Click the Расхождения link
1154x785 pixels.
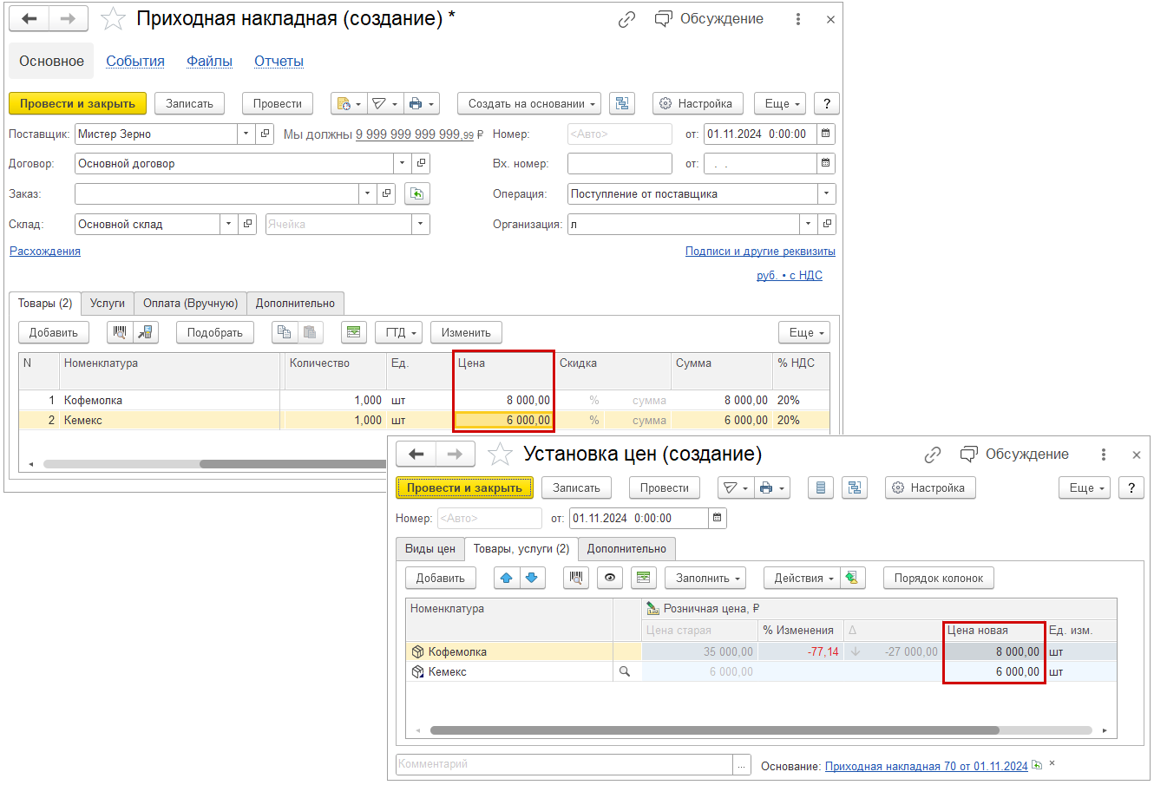(45, 251)
